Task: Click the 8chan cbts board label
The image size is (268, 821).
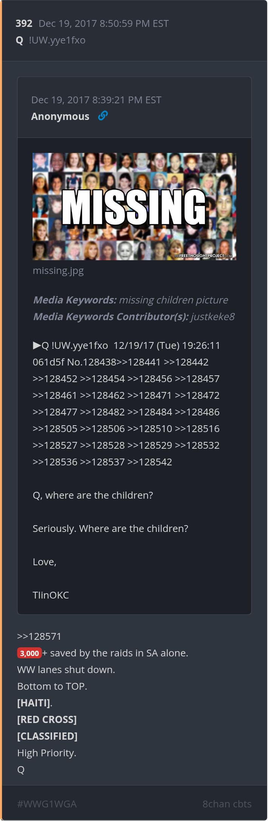Action: point(227,804)
